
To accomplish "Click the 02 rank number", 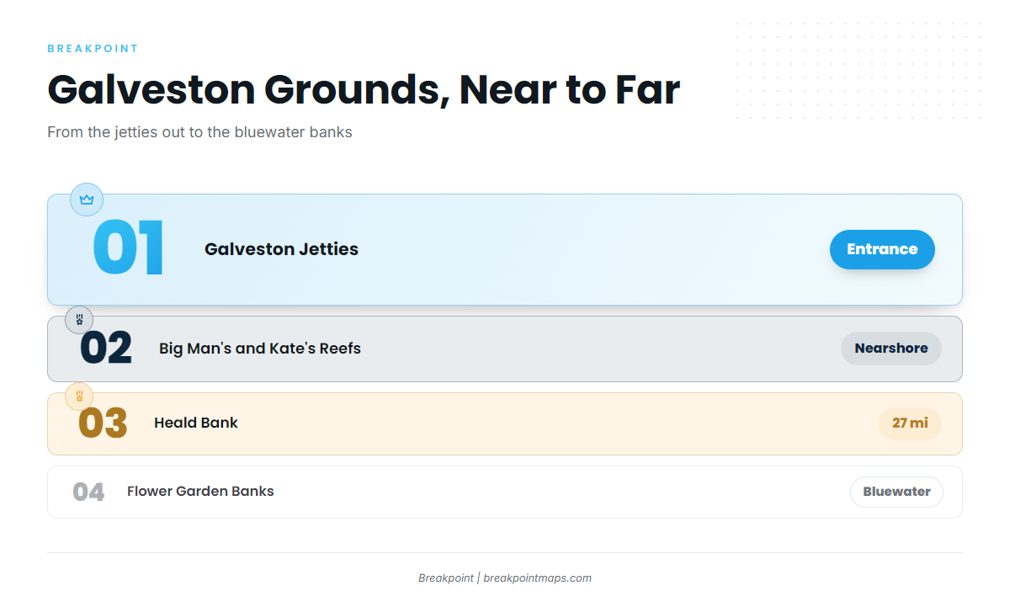I will click(106, 349).
